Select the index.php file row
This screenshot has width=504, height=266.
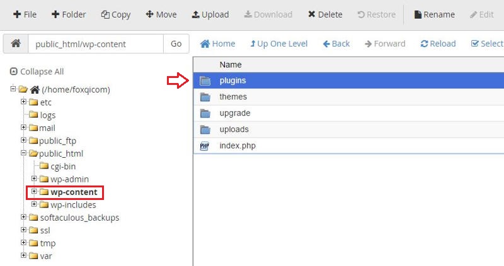click(349, 146)
